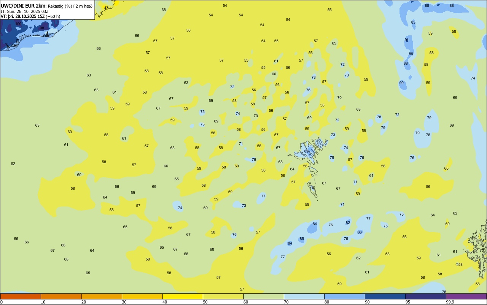
Task: Click the 90–95 dark blue legend swatch
Action: coord(385,296)
